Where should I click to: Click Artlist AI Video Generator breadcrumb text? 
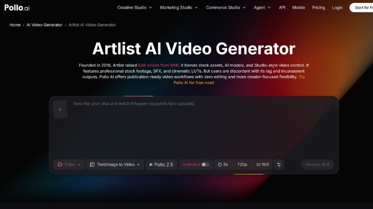(x=93, y=25)
